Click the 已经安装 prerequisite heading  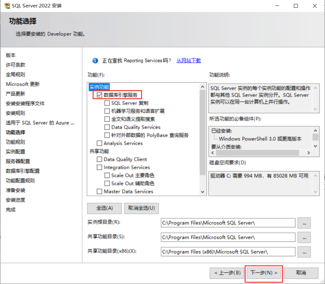coord(221,131)
